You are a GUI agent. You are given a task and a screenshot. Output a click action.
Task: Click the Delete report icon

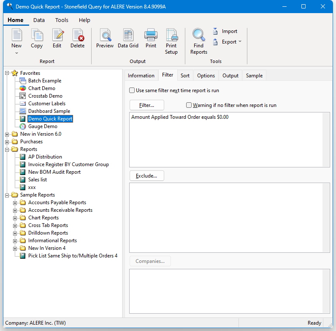(78, 35)
